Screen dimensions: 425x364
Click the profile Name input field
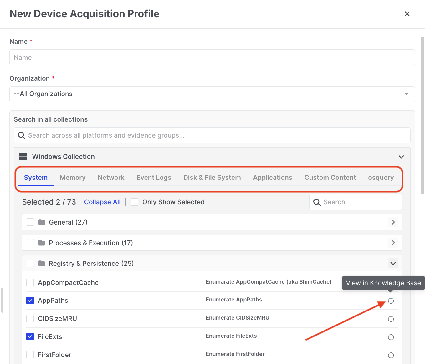coord(212,58)
